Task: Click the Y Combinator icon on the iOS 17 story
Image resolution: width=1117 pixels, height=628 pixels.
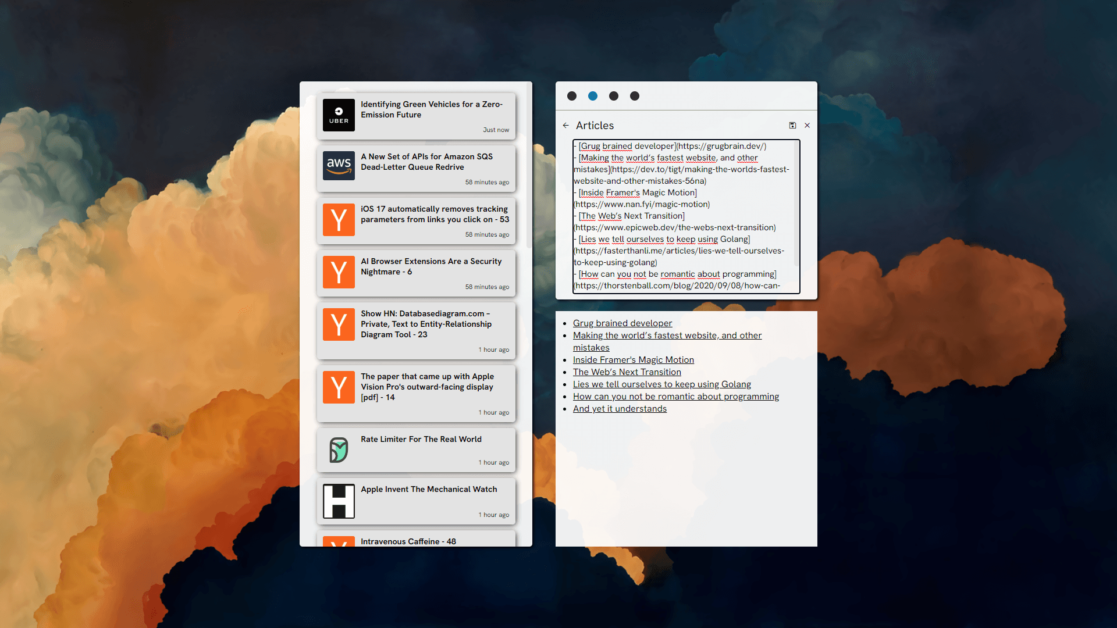Action: [339, 220]
